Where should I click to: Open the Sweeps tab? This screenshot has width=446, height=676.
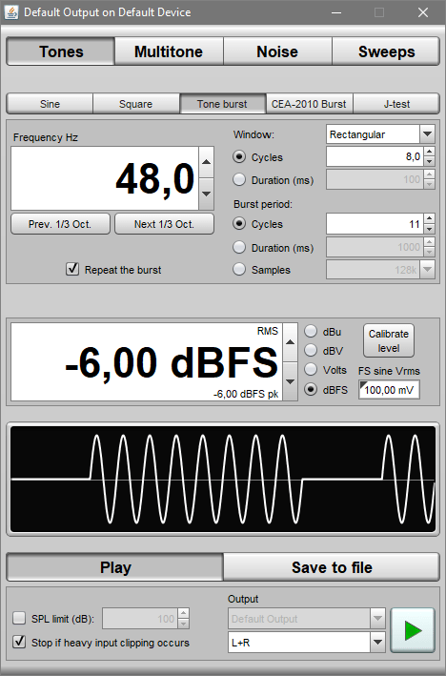coord(386,51)
